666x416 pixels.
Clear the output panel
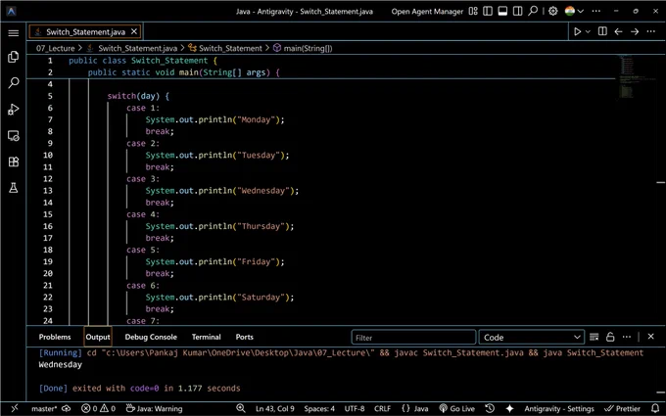point(594,337)
